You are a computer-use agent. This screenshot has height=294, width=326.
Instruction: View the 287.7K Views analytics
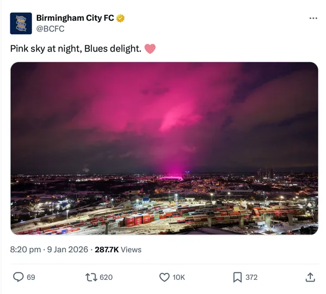click(x=118, y=250)
